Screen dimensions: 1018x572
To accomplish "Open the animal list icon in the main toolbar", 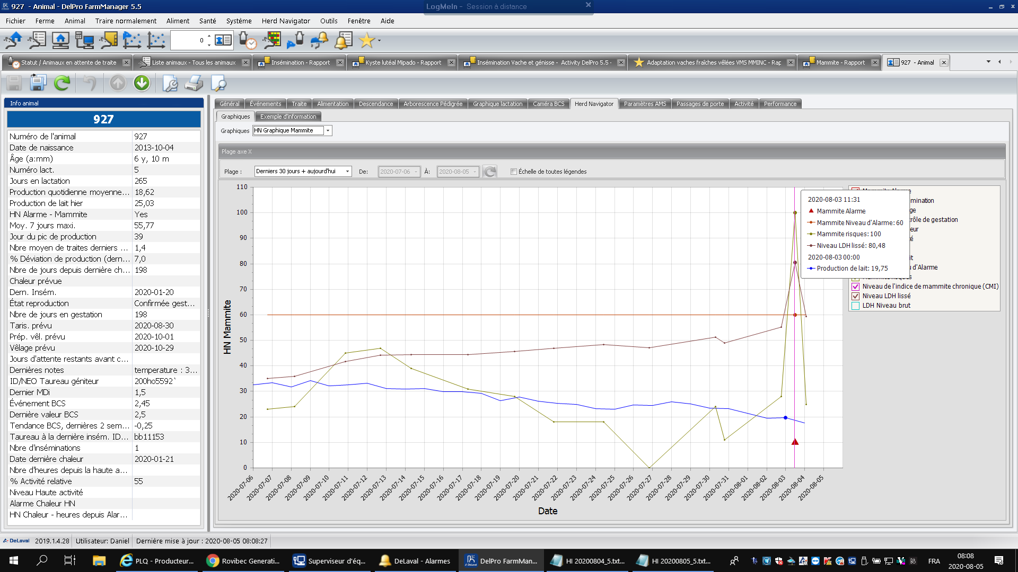I will pyautogui.click(x=37, y=40).
